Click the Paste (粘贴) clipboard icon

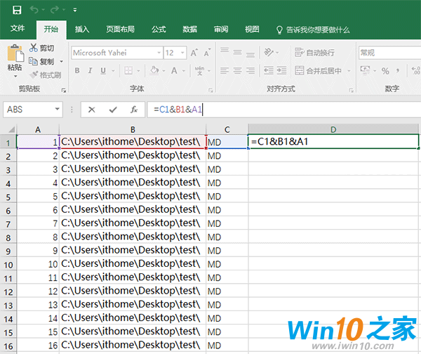pyautogui.click(x=14, y=55)
